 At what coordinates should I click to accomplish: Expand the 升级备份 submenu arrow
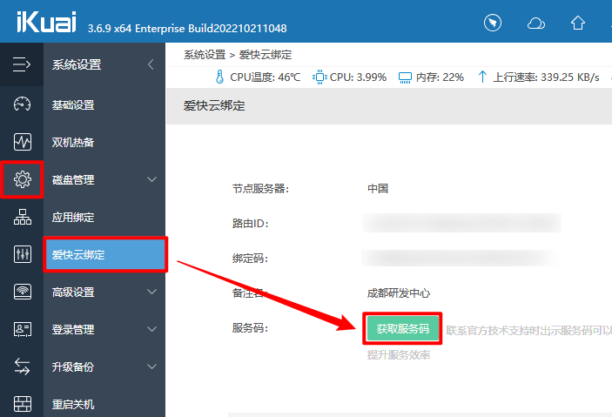(151, 367)
